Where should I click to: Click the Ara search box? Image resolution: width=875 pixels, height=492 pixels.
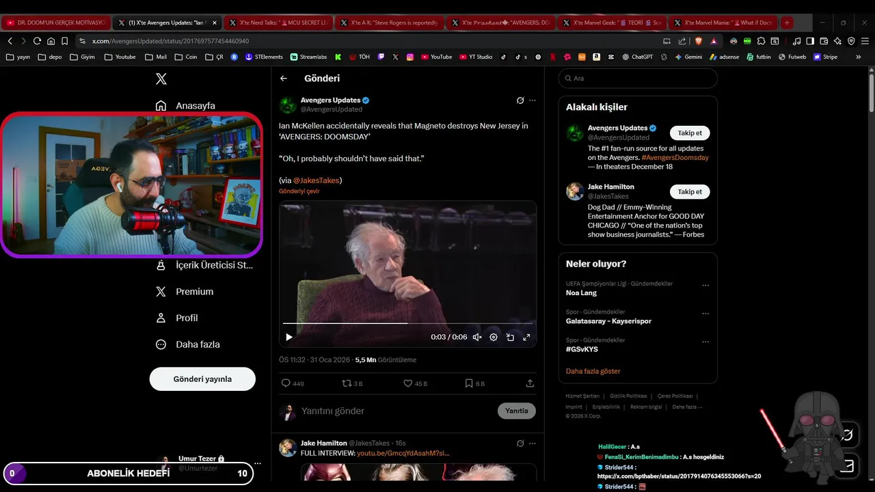tap(638, 79)
